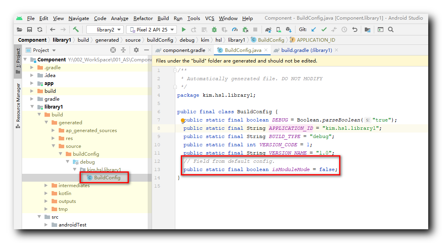Open the Project panel settings gear
442x243 pixels.
(136, 50)
